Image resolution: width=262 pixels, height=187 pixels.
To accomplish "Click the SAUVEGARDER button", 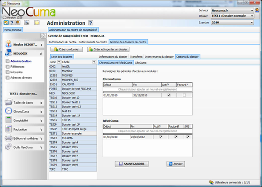I will point(131,164).
